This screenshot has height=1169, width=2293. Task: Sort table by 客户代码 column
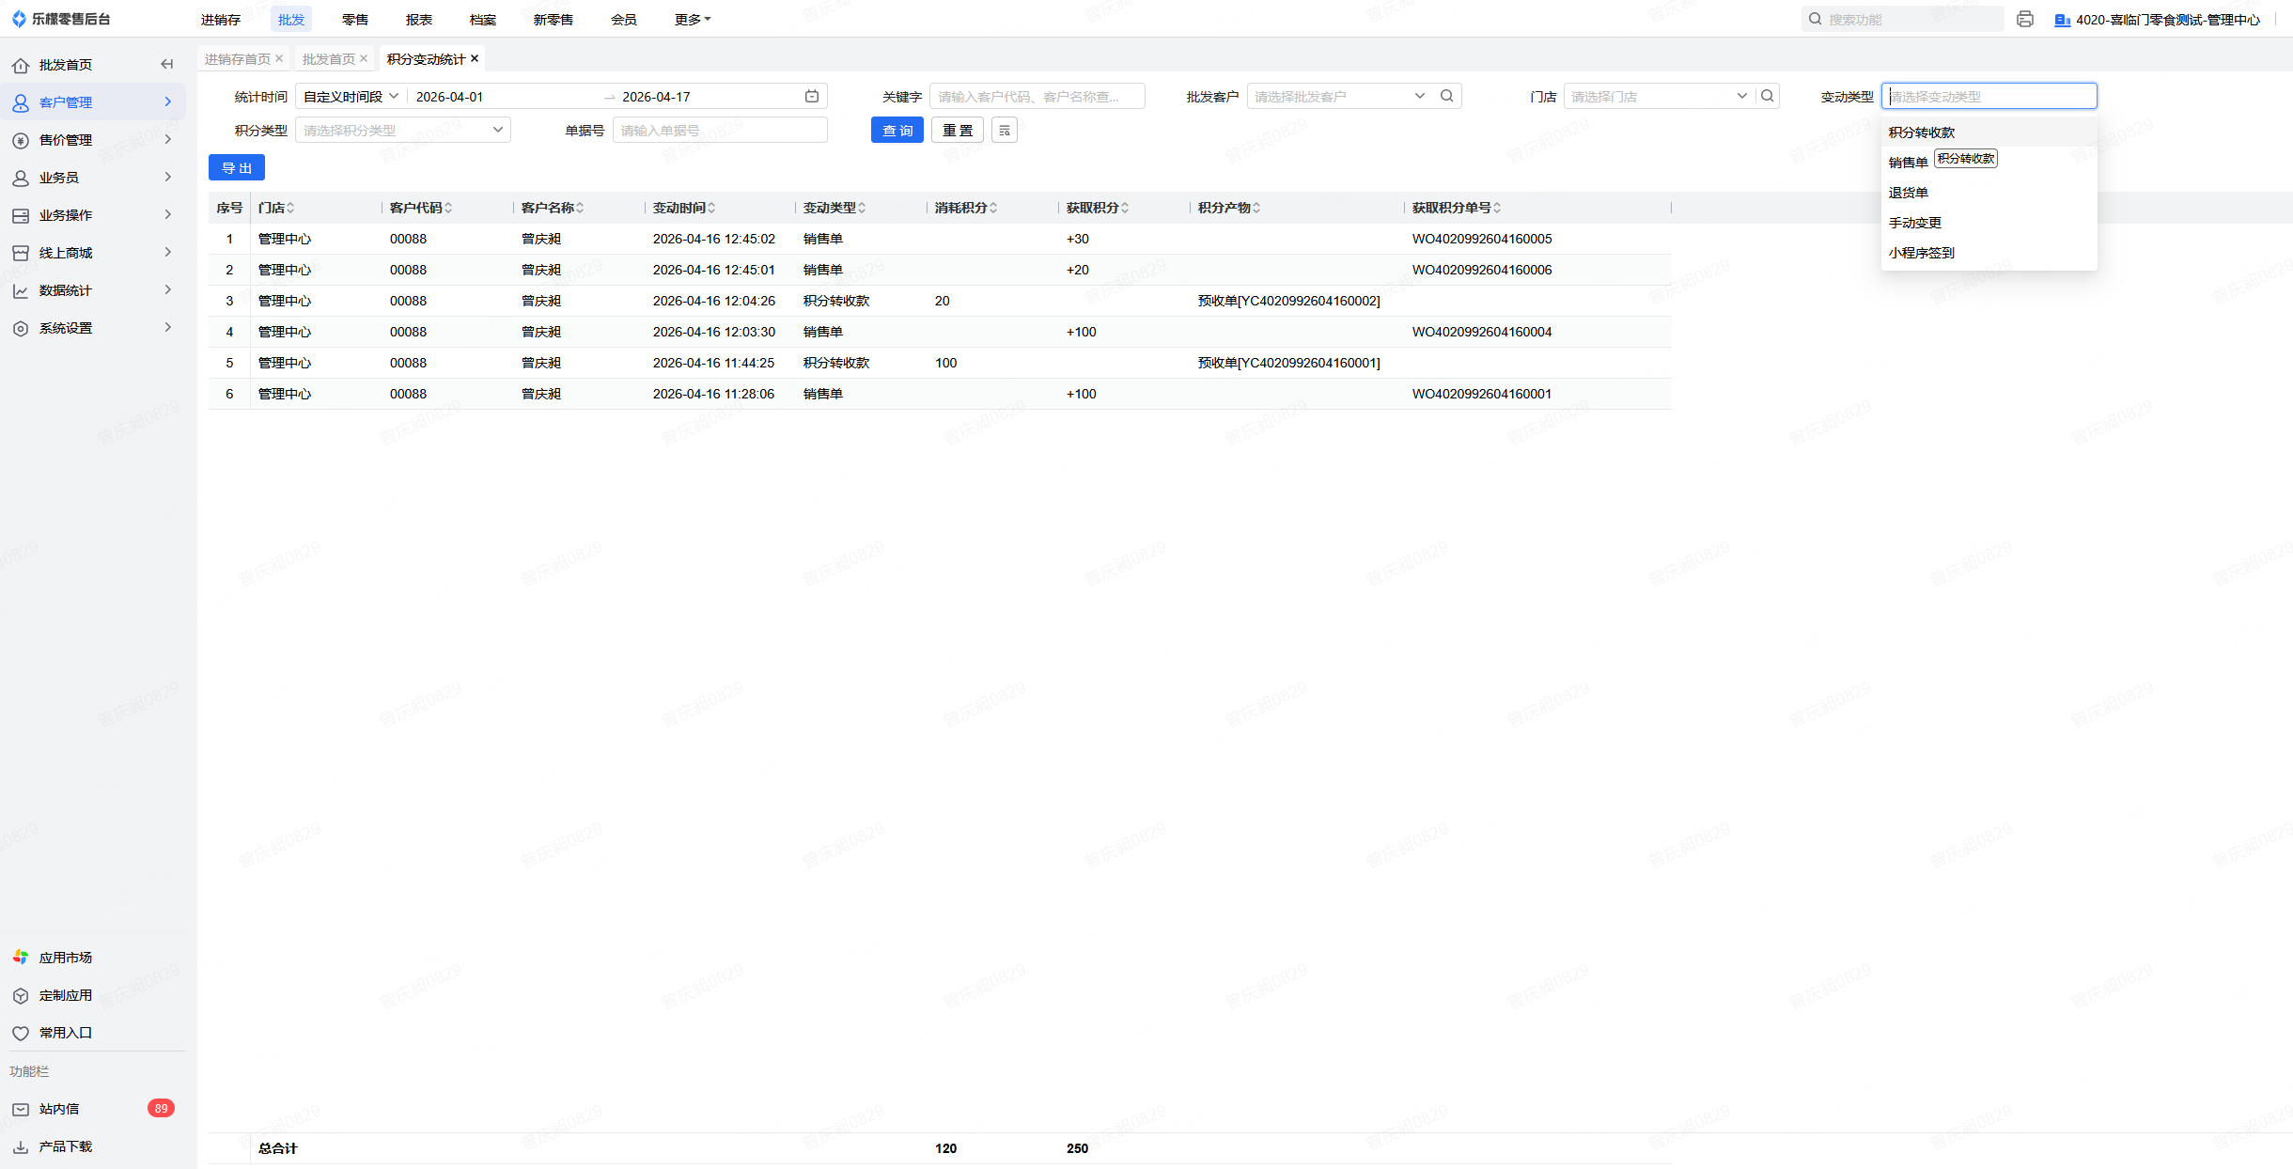[448, 208]
